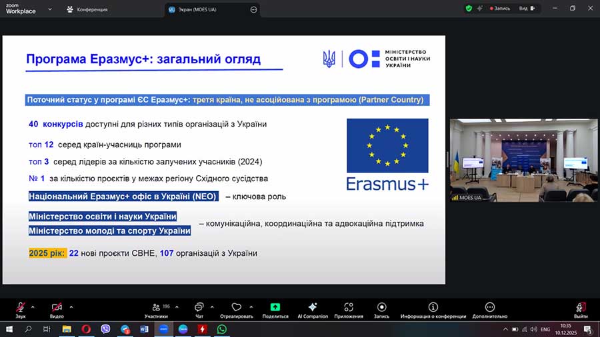The image size is (600, 337).
Task: Select the Экран (MOES UA) tab
Action: (x=197, y=9)
